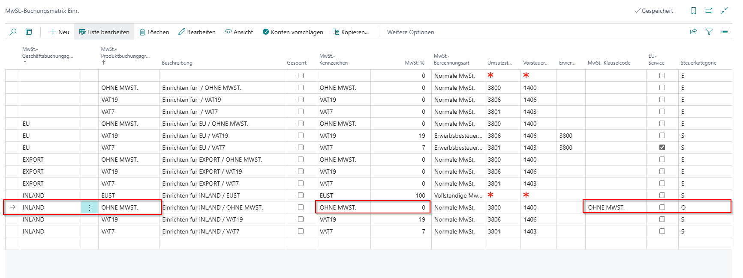Open row options three-dot menu for INLAND
Viewport: 743px width, 278px height.
coord(89,207)
